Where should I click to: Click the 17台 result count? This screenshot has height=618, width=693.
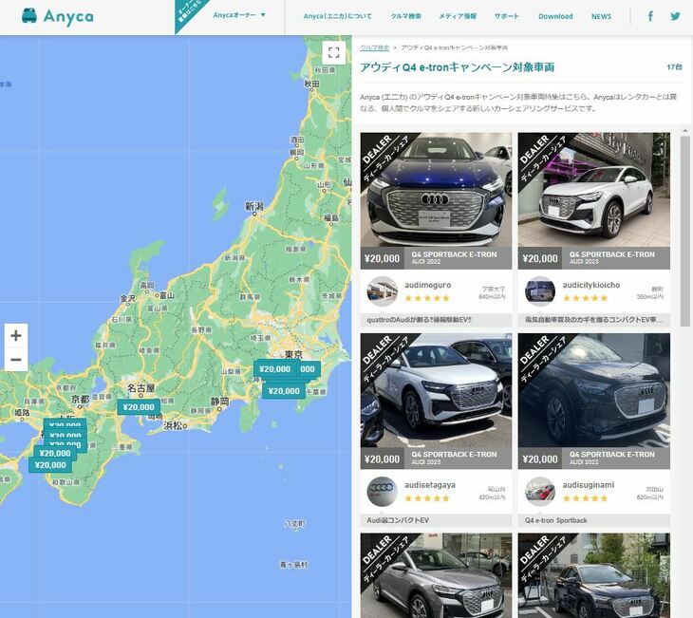pyautogui.click(x=674, y=67)
